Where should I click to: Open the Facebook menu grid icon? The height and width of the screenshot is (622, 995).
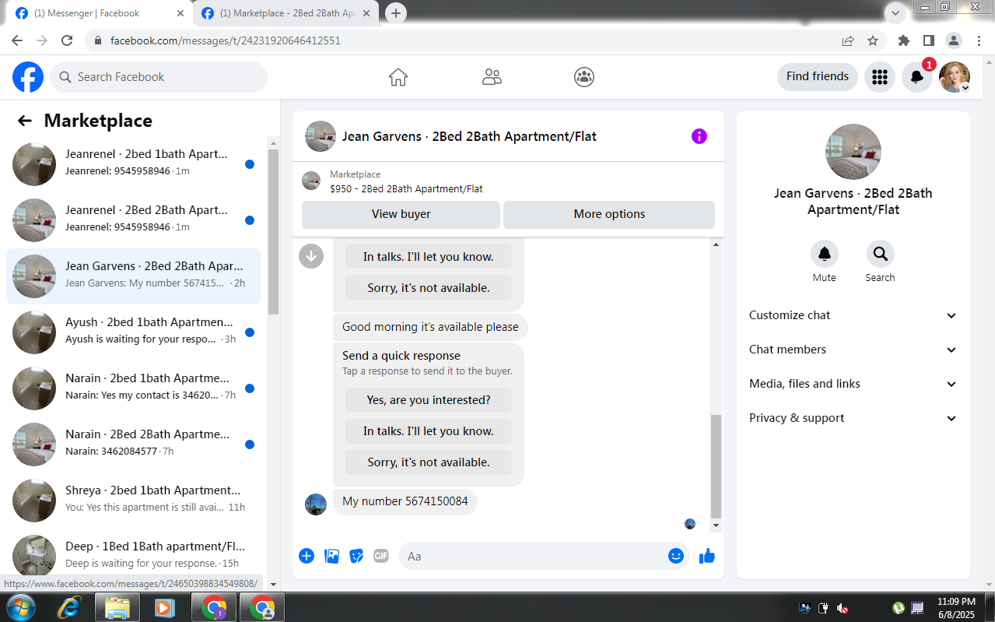[x=880, y=77]
